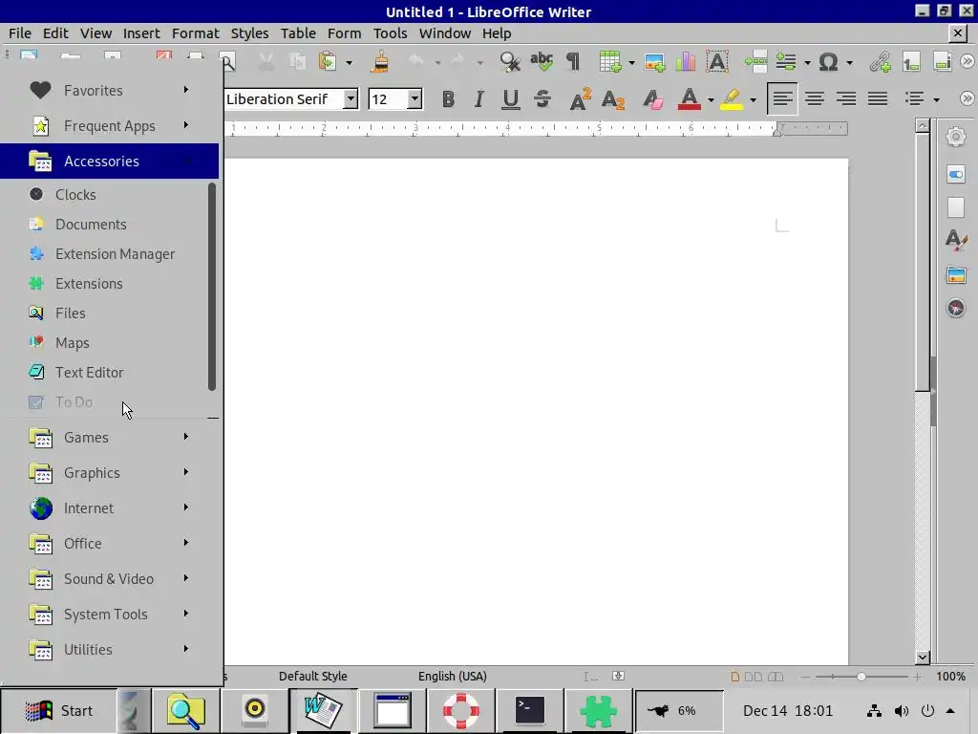Open the sidebar Gallery icon
Image resolution: width=978 pixels, height=734 pixels.
click(955, 274)
